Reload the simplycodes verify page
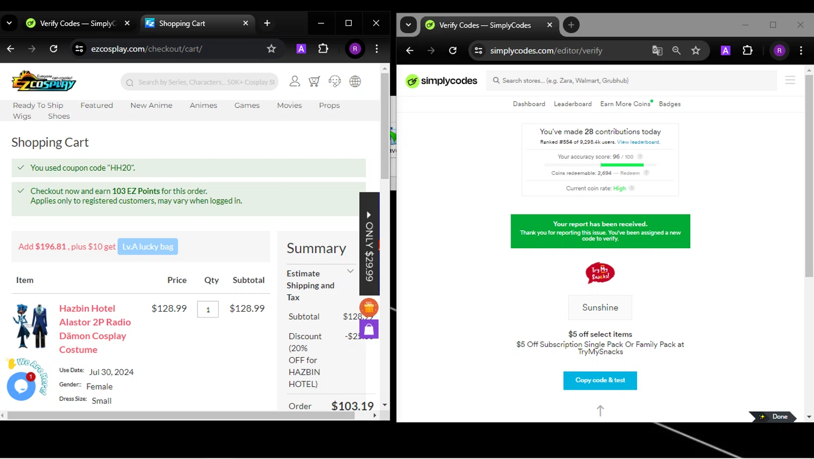The width and height of the screenshot is (814, 459). click(453, 50)
